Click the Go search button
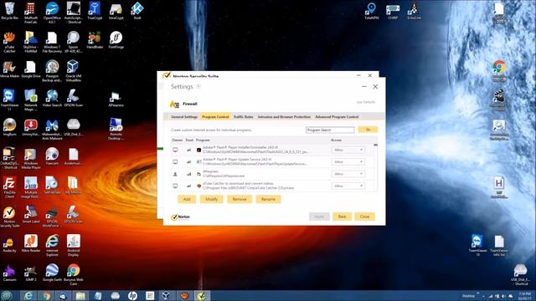The width and height of the screenshot is (536, 301). [x=368, y=130]
